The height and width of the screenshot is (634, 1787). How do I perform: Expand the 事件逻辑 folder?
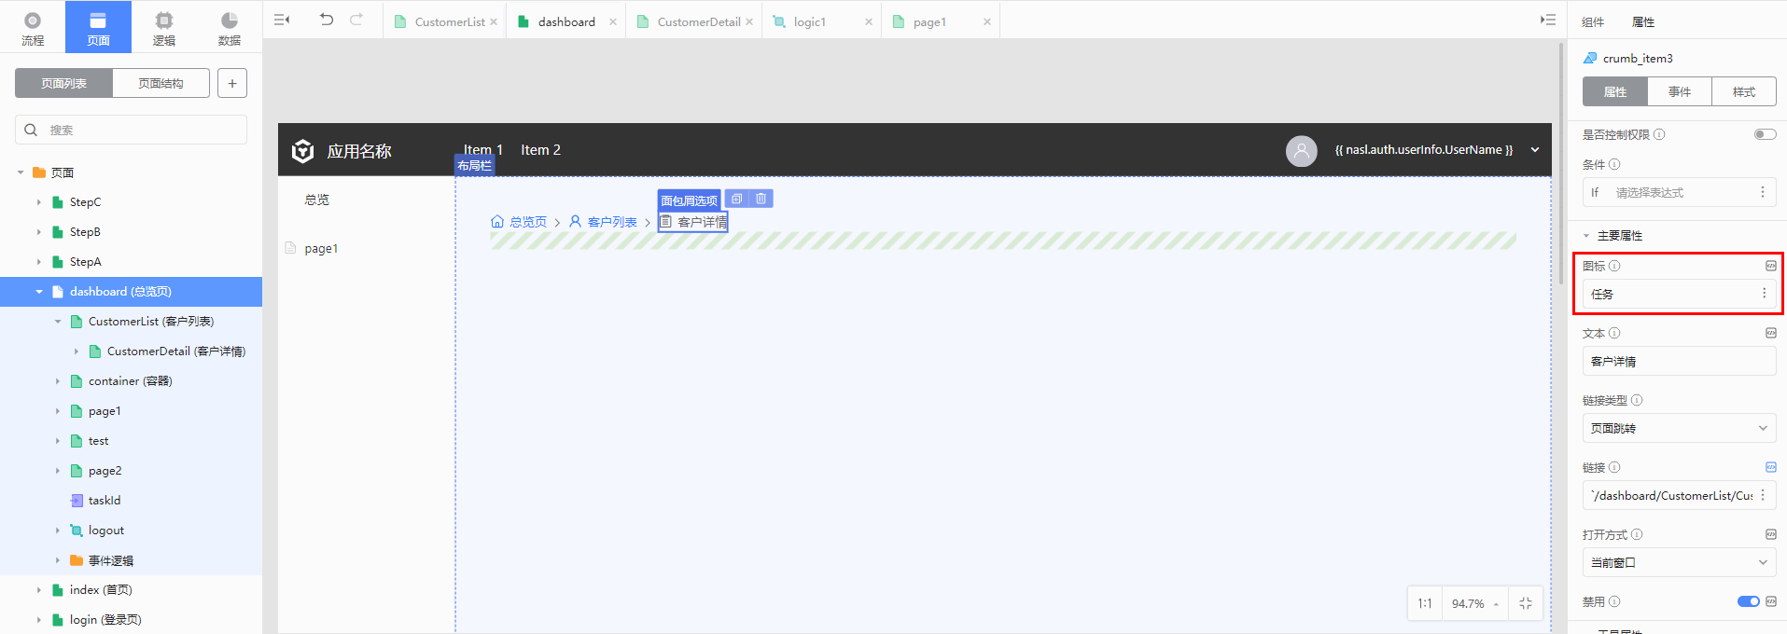click(58, 560)
